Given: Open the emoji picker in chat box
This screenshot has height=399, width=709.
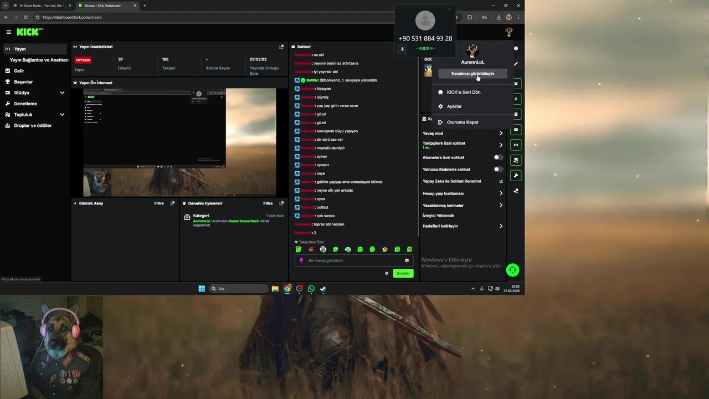Looking at the screenshot, I should [407, 260].
